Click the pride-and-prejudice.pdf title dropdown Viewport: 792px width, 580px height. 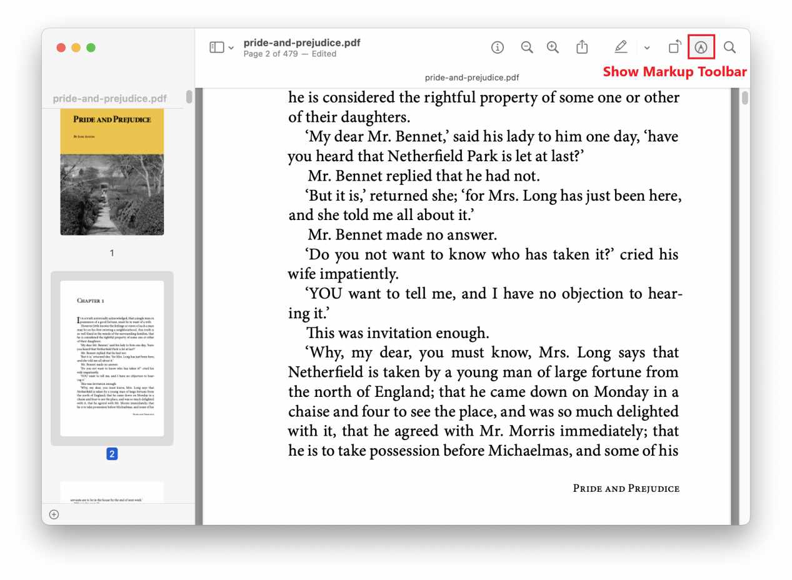302,43
